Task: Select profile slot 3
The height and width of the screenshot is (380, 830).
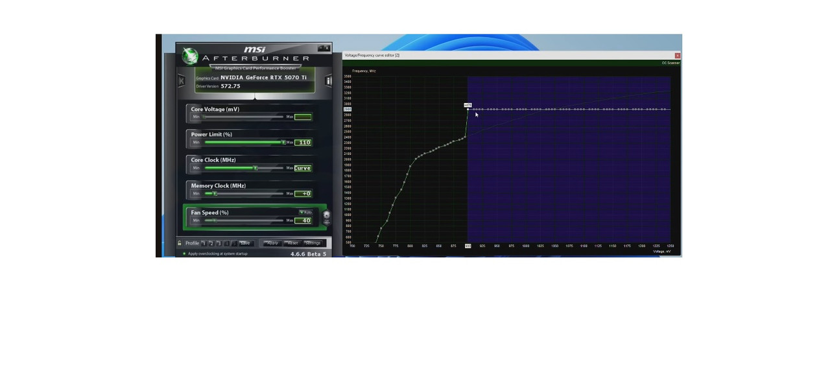Action: tap(219, 243)
